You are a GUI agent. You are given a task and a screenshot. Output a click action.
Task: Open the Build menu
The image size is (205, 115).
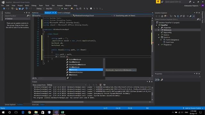tap(27, 5)
